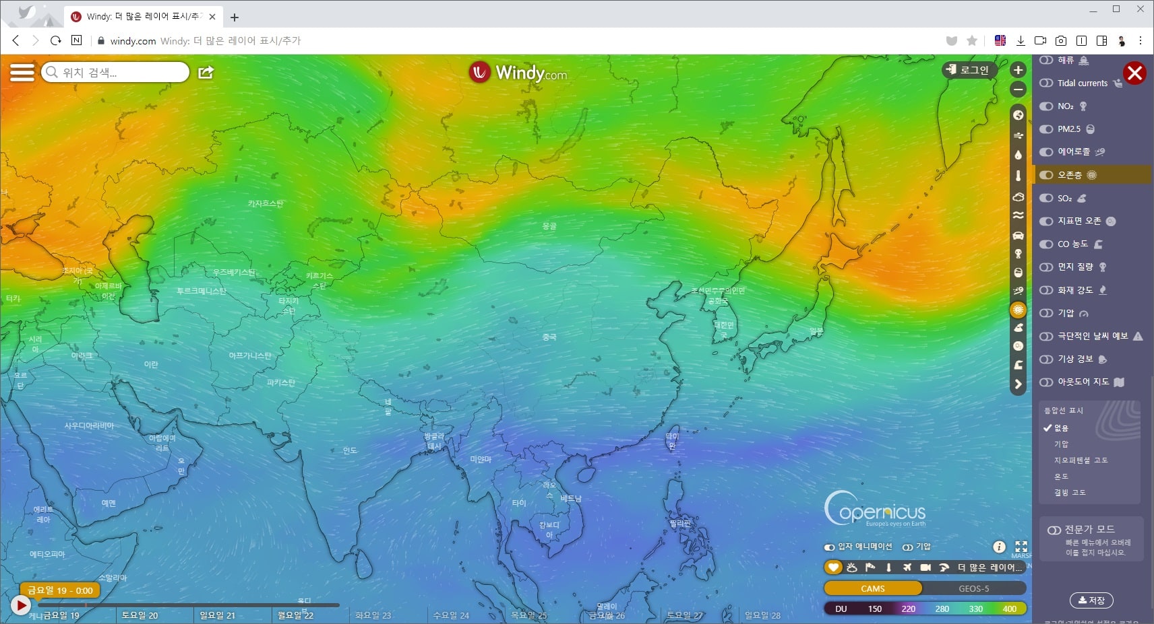This screenshot has width=1154, height=624.
Task: Reload the page in the browser
Action: point(56,40)
